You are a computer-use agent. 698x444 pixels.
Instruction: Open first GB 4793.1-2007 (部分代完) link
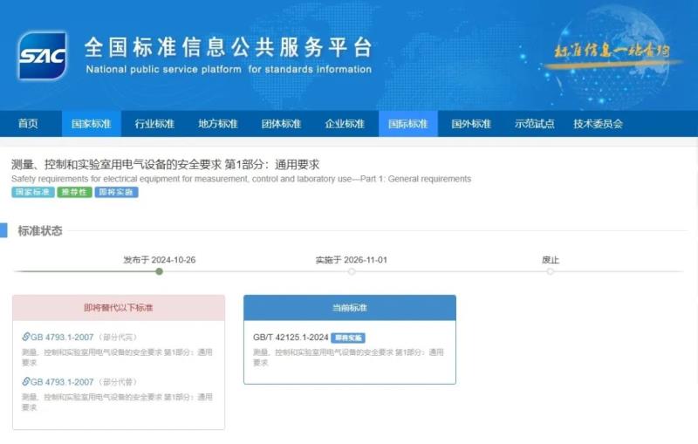(62, 337)
